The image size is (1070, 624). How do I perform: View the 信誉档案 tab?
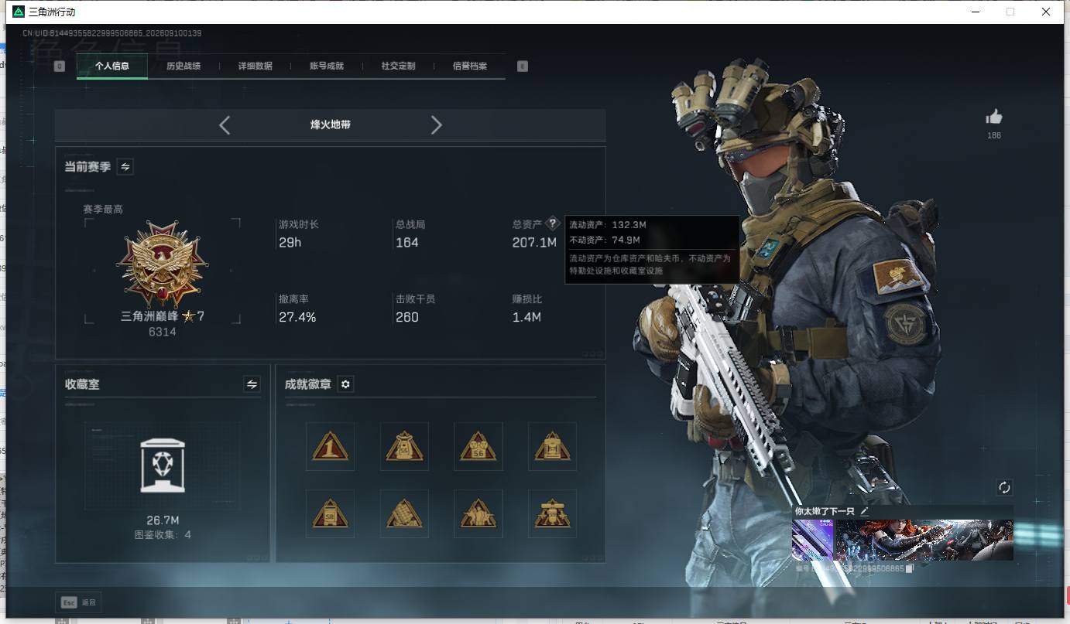tap(470, 66)
